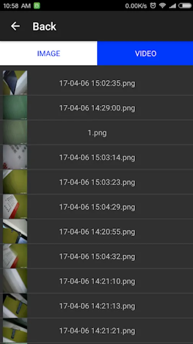Tap the back arrow icon
The width and height of the screenshot is (193, 344).
click(15, 26)
